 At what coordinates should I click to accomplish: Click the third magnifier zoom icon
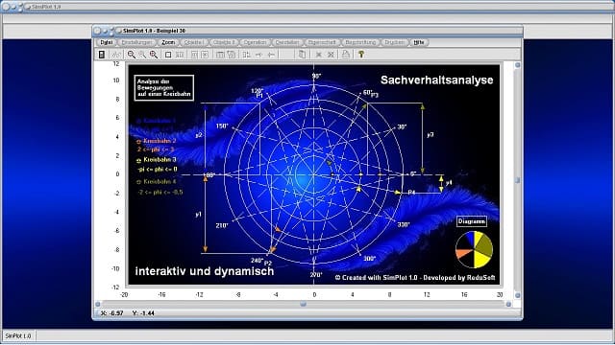pos(154,55)
